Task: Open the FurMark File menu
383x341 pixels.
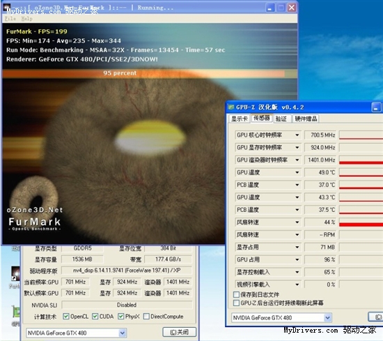Action: pos(10,19)
